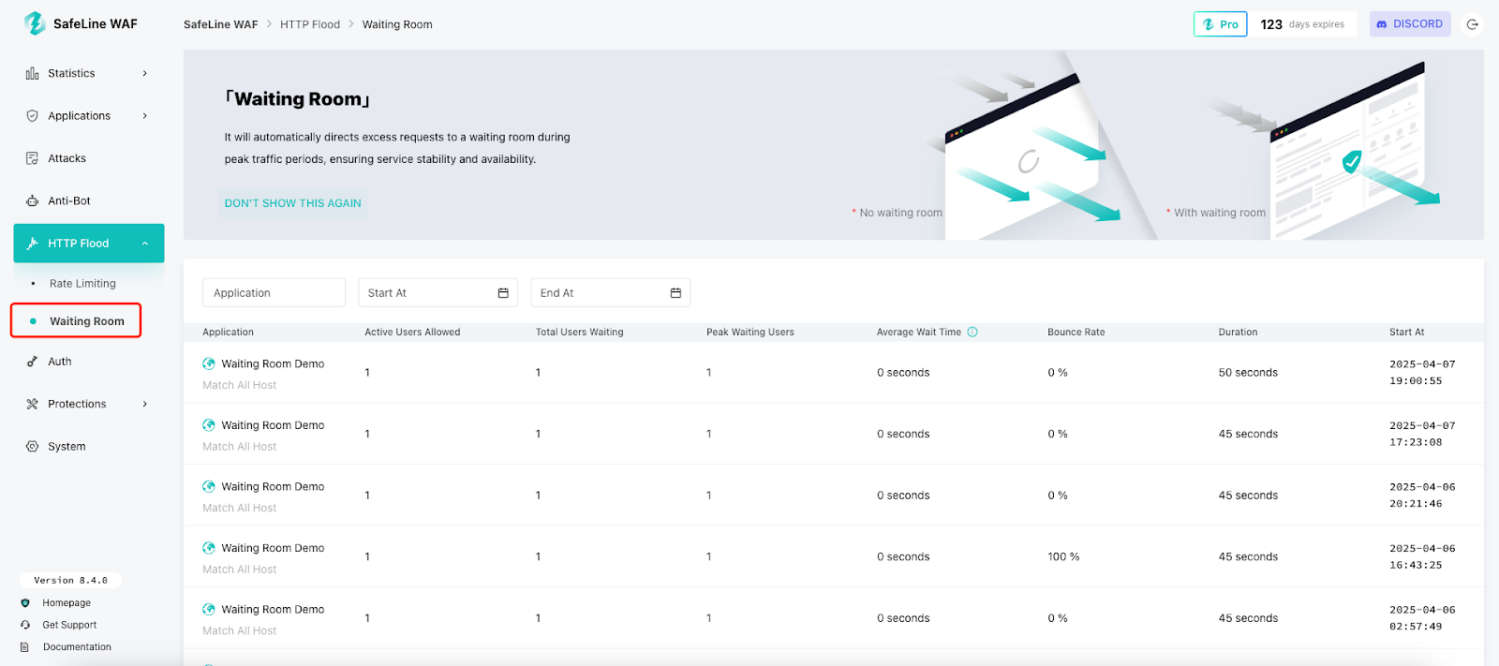The height and width of the screenshot is (666, 1499).
Task: Click the SafeLine WAF logo icon
Action: [35, 23]
